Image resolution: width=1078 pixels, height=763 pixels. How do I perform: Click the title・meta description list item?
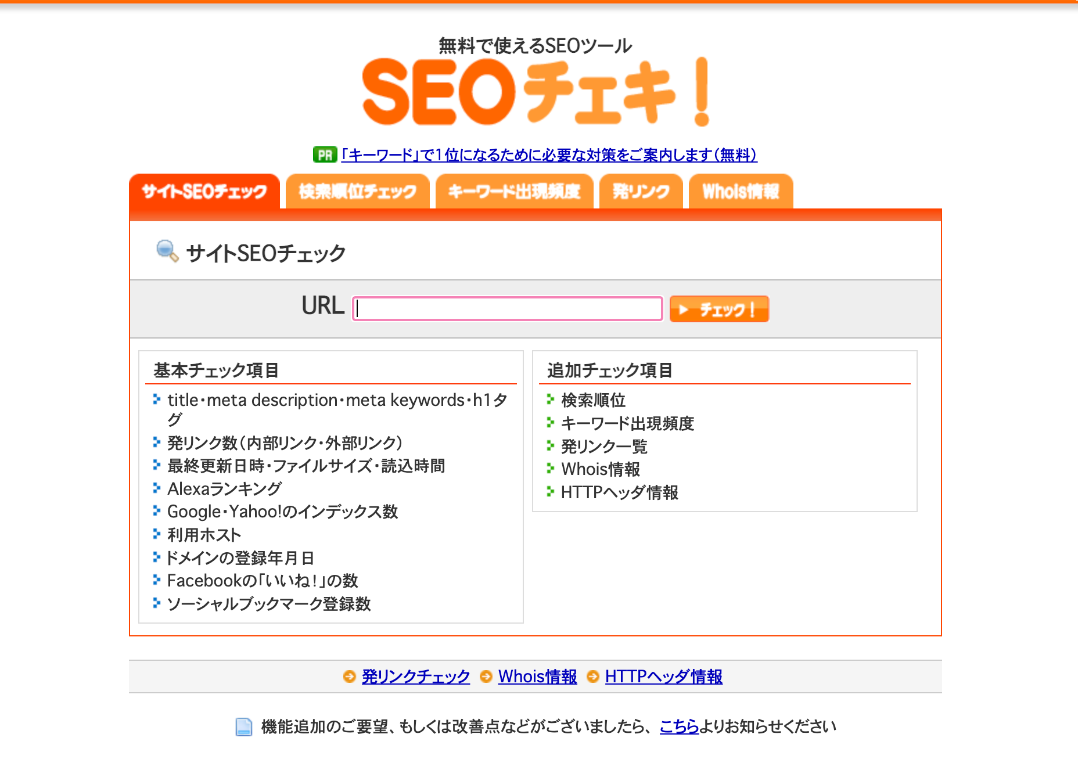(337, 409)
